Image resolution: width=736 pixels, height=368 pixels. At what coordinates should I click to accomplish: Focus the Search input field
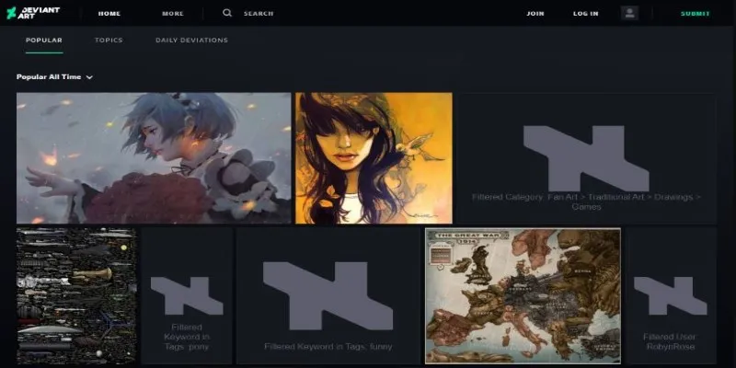259,14
